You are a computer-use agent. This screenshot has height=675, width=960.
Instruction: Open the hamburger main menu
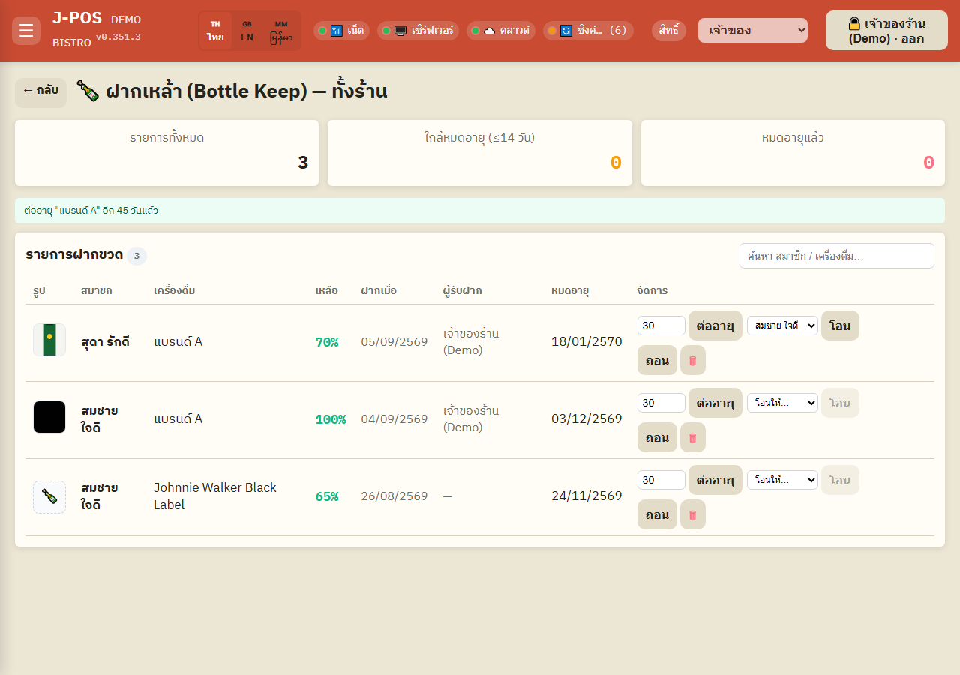coord(26,31)
